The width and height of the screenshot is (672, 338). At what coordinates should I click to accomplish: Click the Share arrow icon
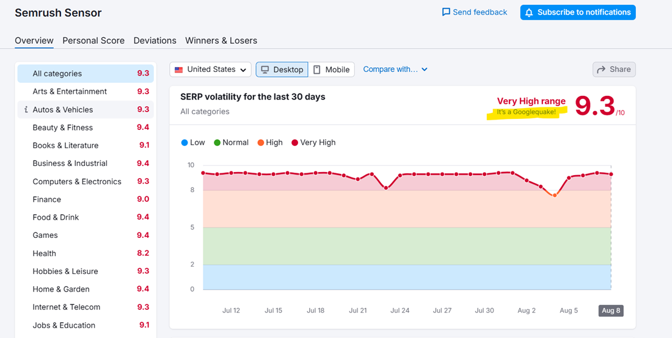coord(601,70)
